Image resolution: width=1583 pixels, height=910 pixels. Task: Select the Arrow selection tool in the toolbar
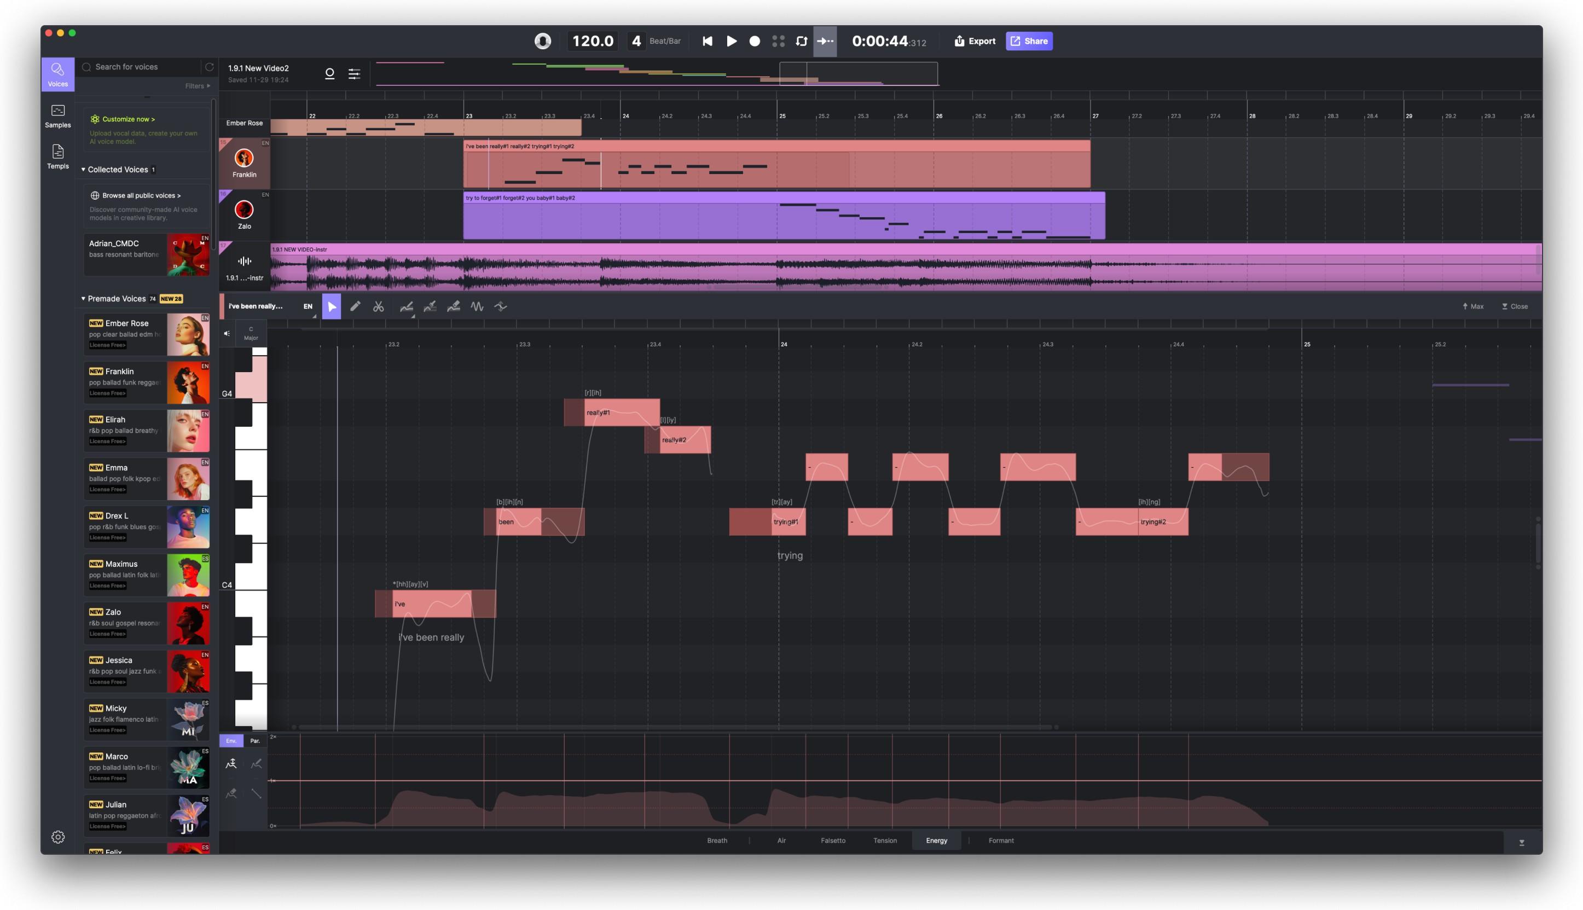click(332, 306)
